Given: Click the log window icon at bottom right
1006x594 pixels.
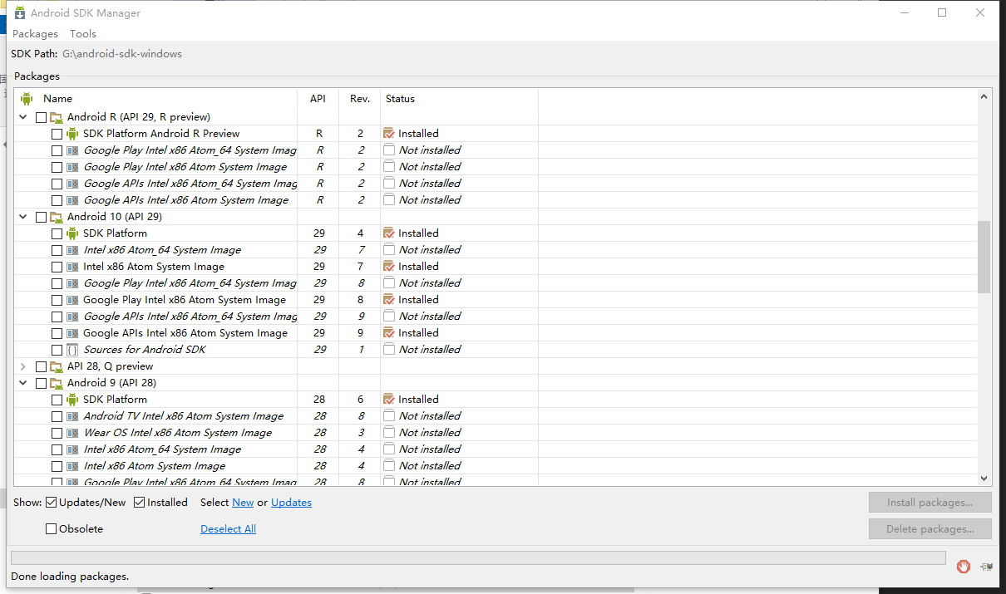Looking at the screenshot, I should point(987,567).
